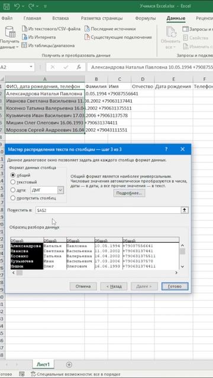Click cell with Иванова Светлана Васильевна
The image size is (213, 378).
(45, 101)
